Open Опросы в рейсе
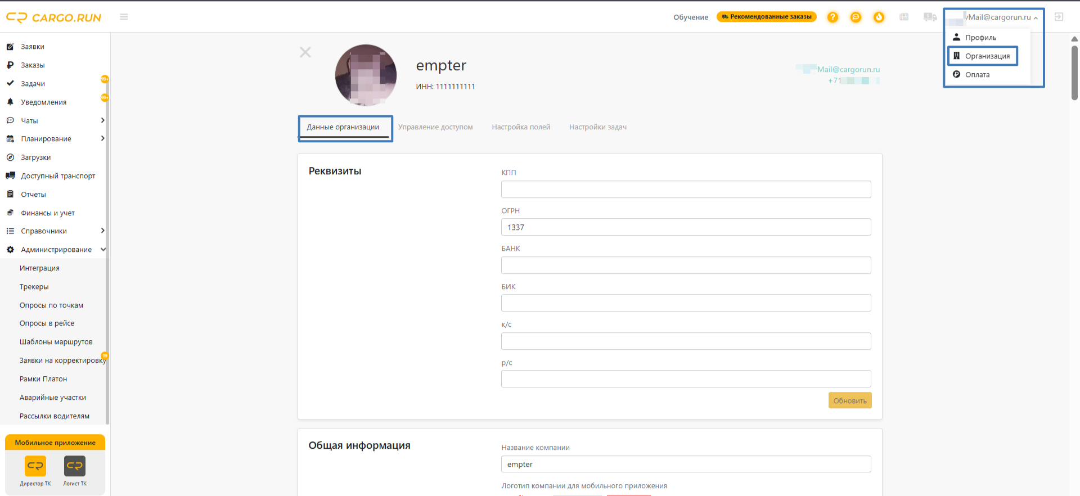 pyautogui.click(x=47, y=323)
